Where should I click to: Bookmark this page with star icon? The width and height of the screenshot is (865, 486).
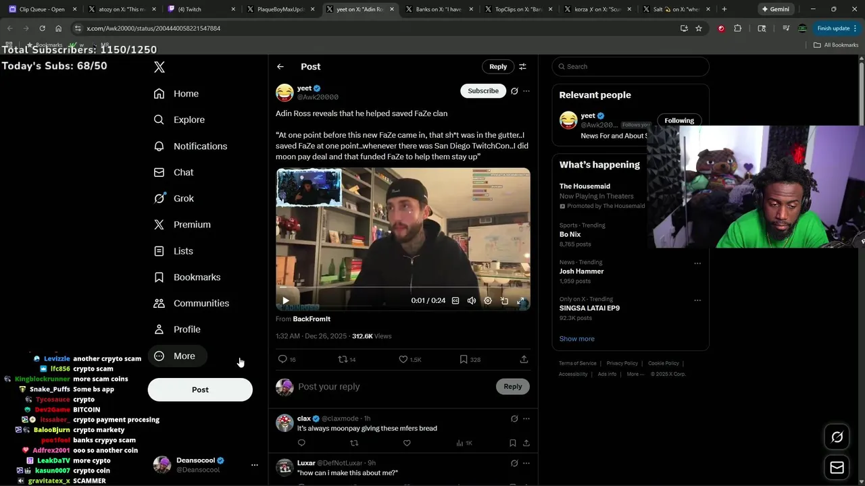click(699, 28)
